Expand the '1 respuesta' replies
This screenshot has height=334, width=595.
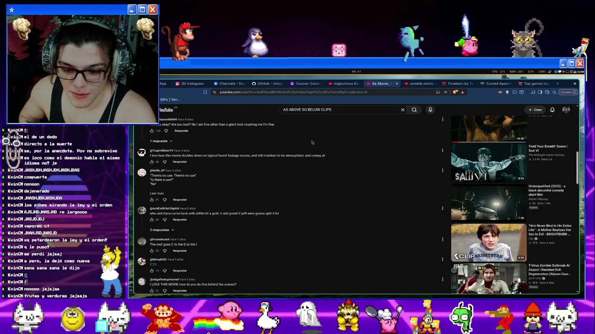coord(161,141)
